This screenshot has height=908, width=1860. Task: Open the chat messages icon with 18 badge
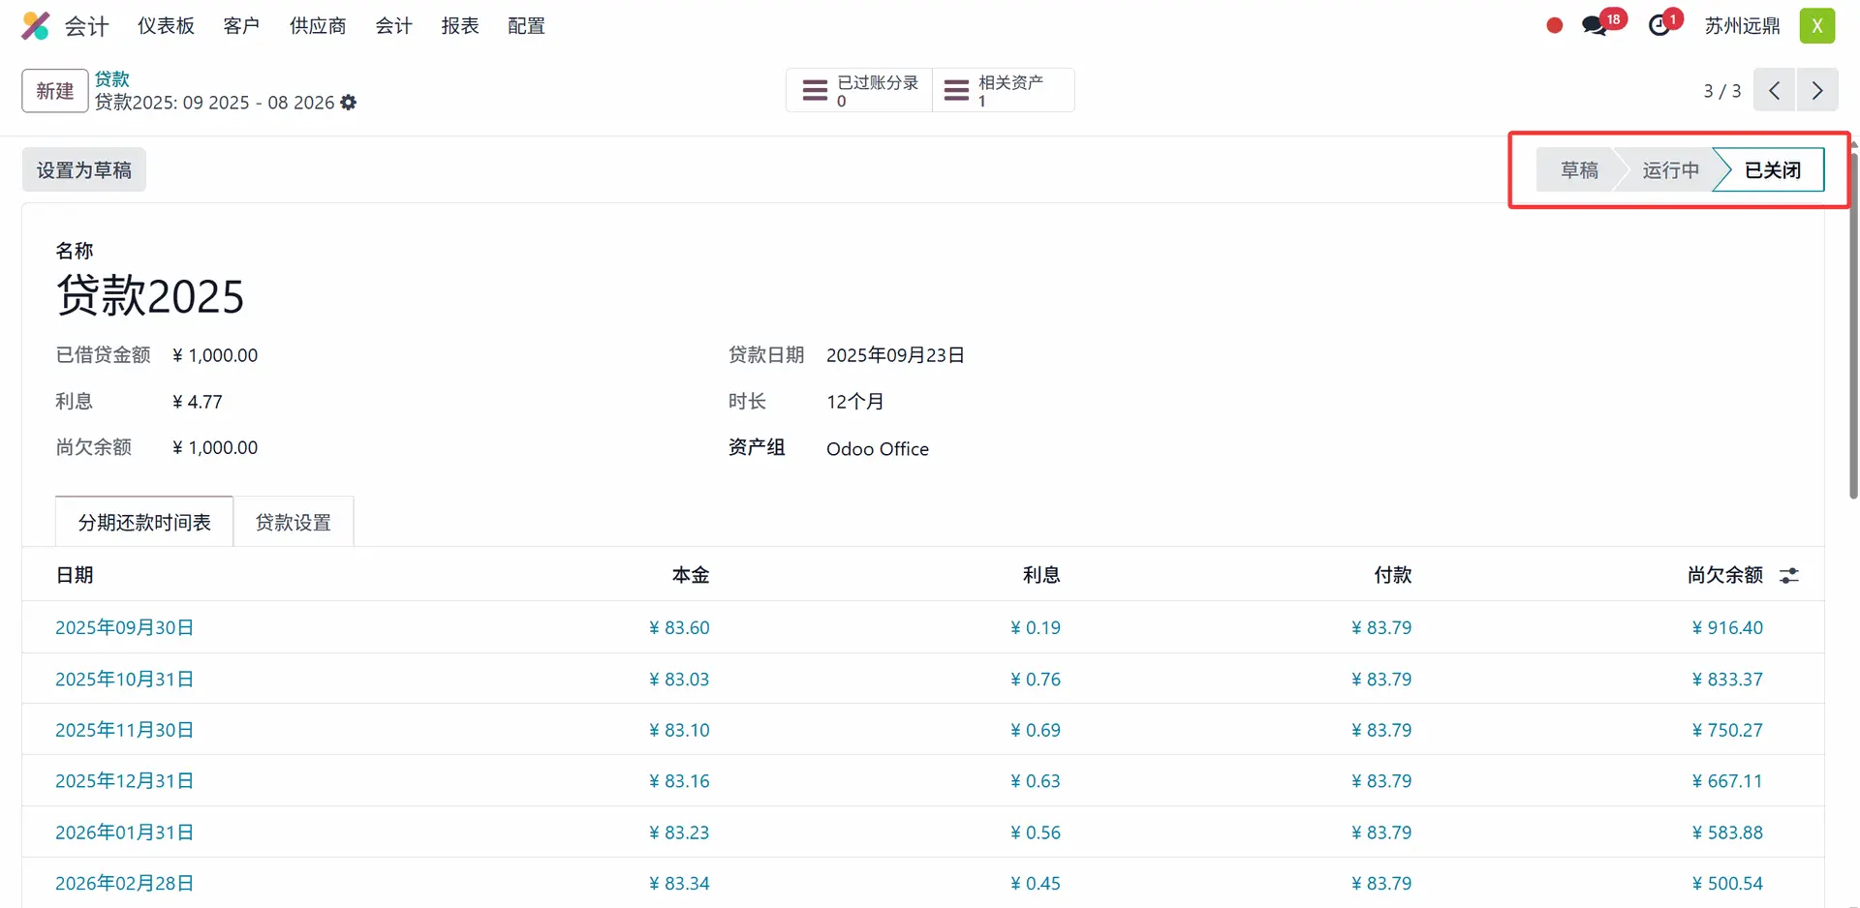click(x=1594, y=26)
